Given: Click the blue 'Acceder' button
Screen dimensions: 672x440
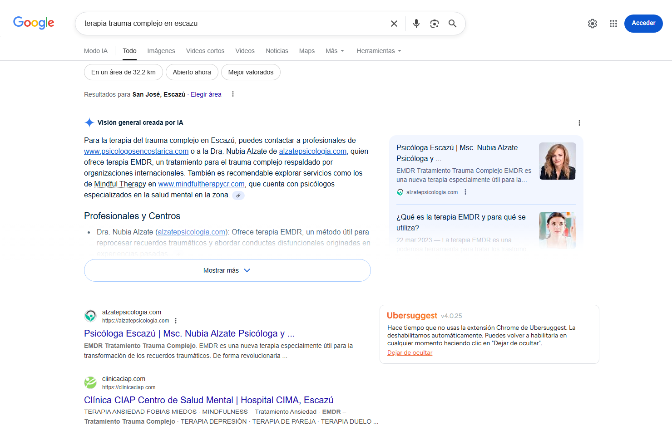Looking at the screenshot, I should [643, 23].
